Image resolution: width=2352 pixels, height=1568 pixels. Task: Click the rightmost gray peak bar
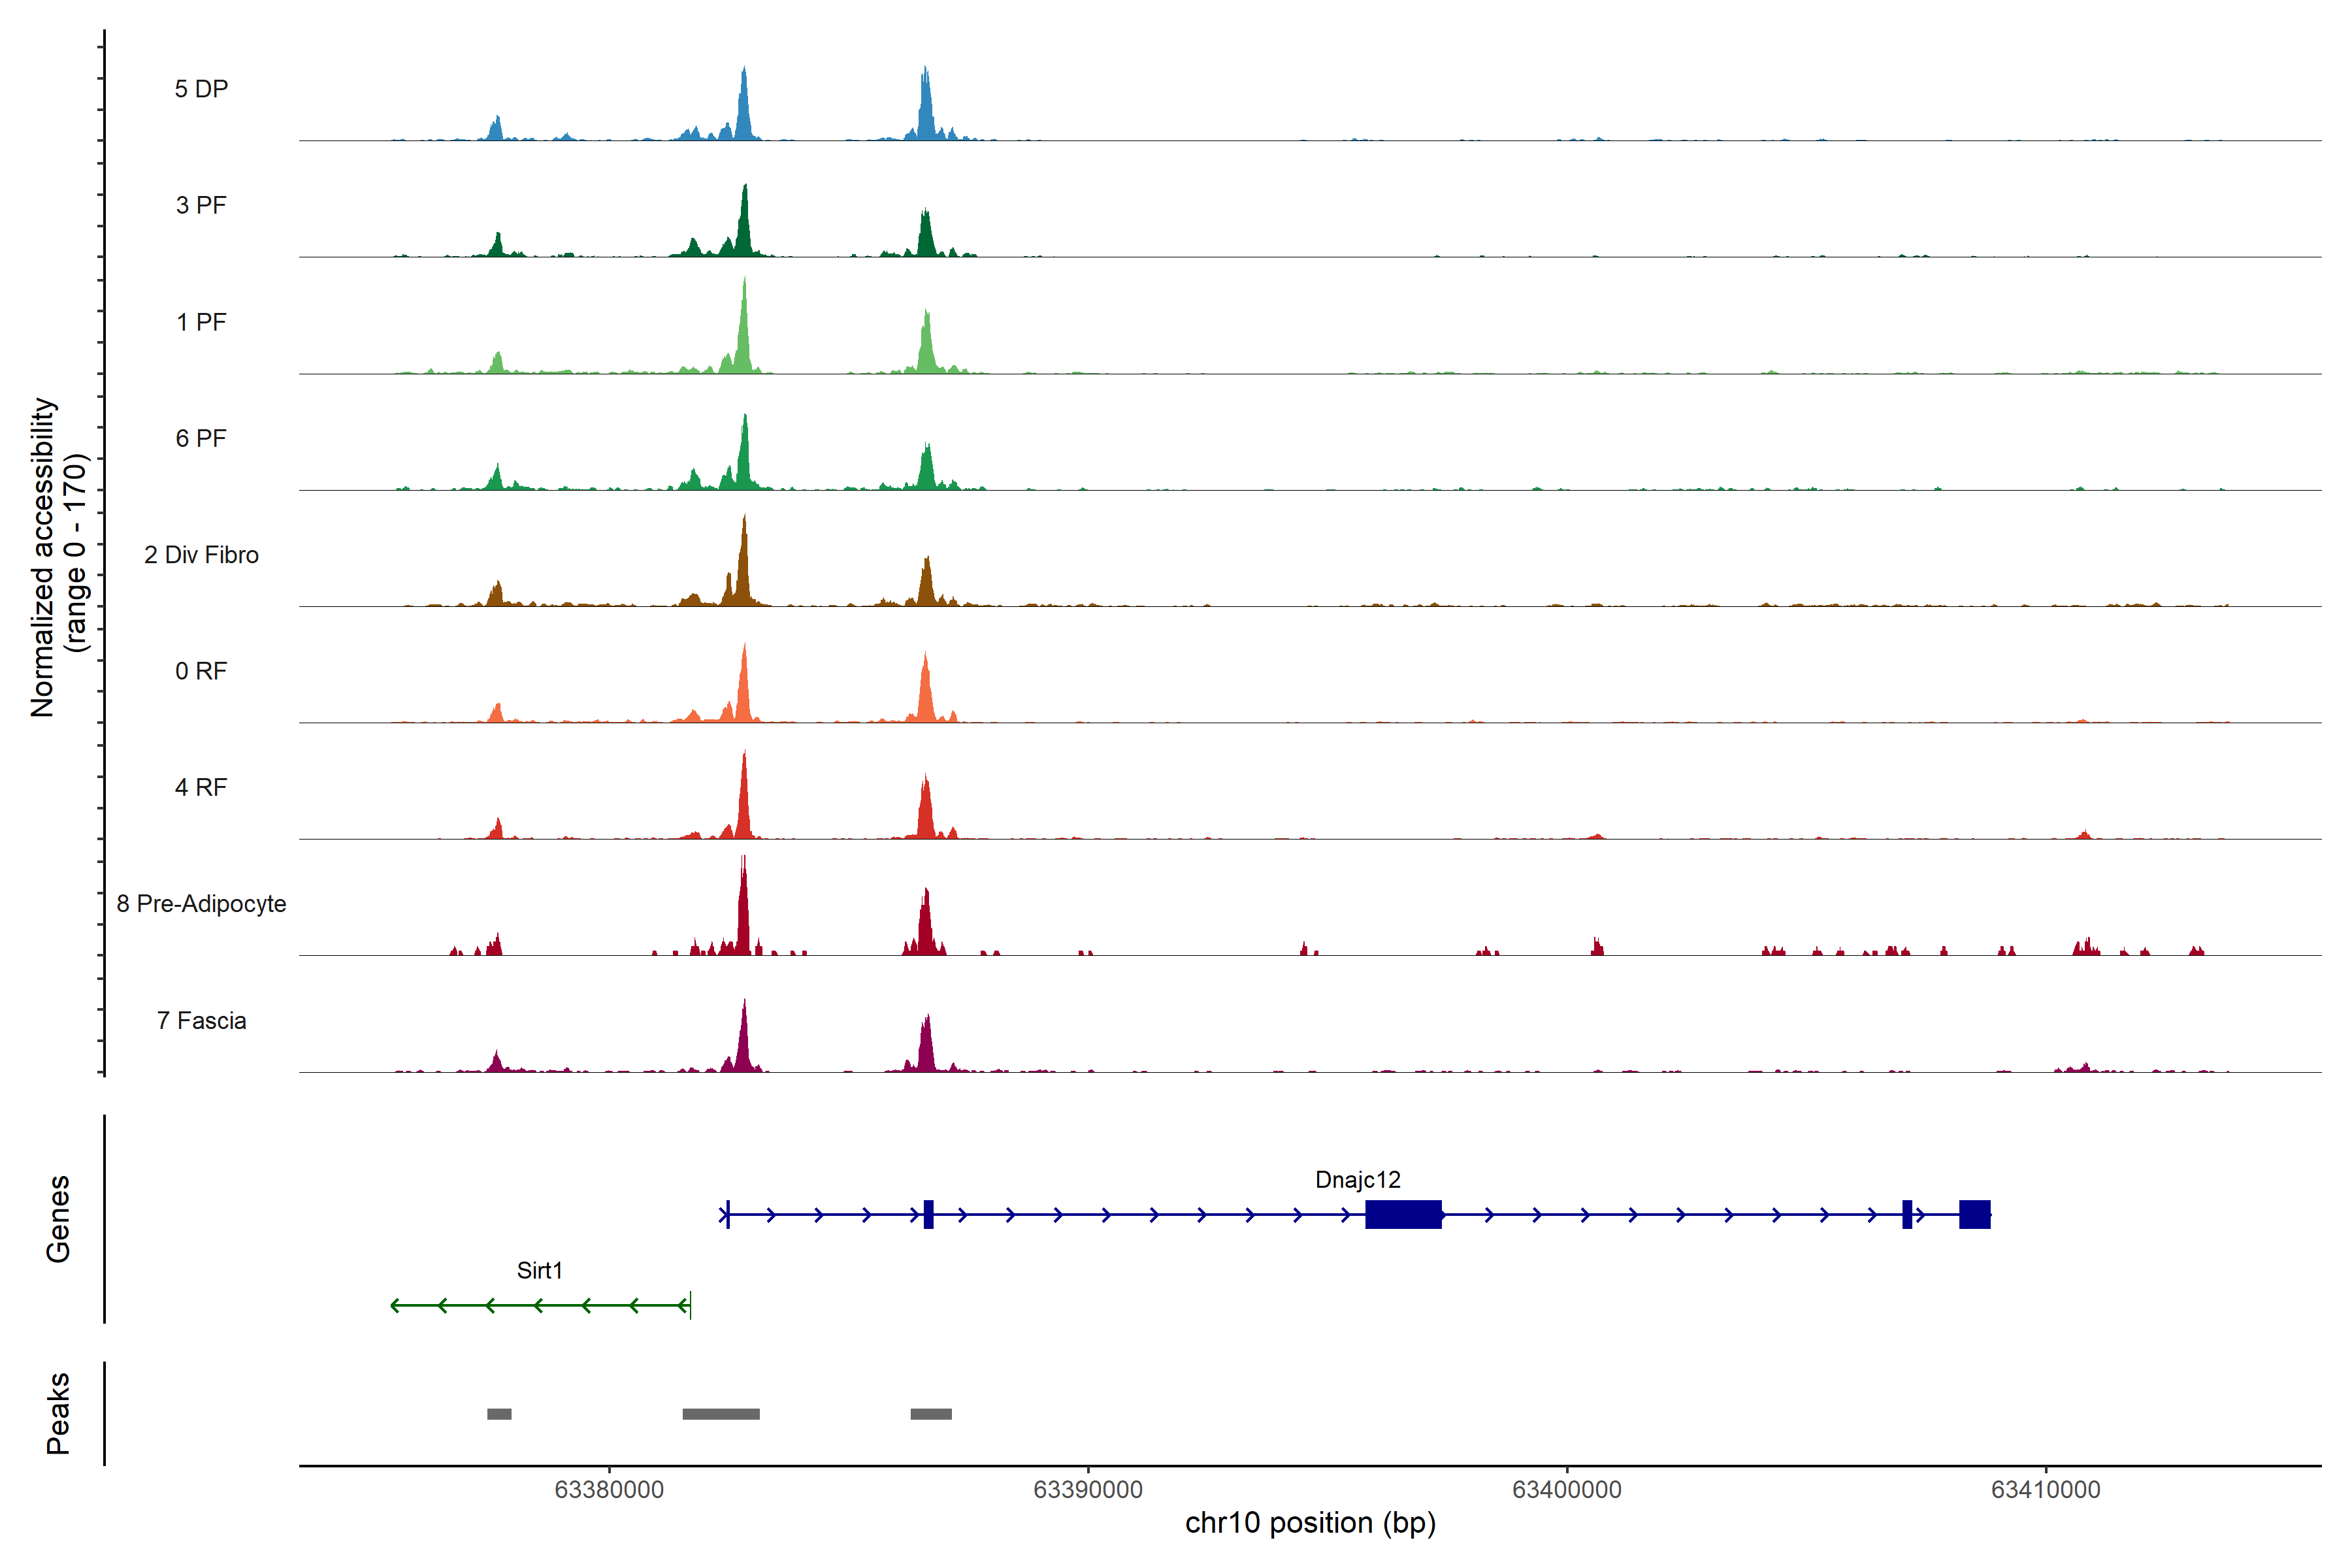click(x=931, y=1414)
